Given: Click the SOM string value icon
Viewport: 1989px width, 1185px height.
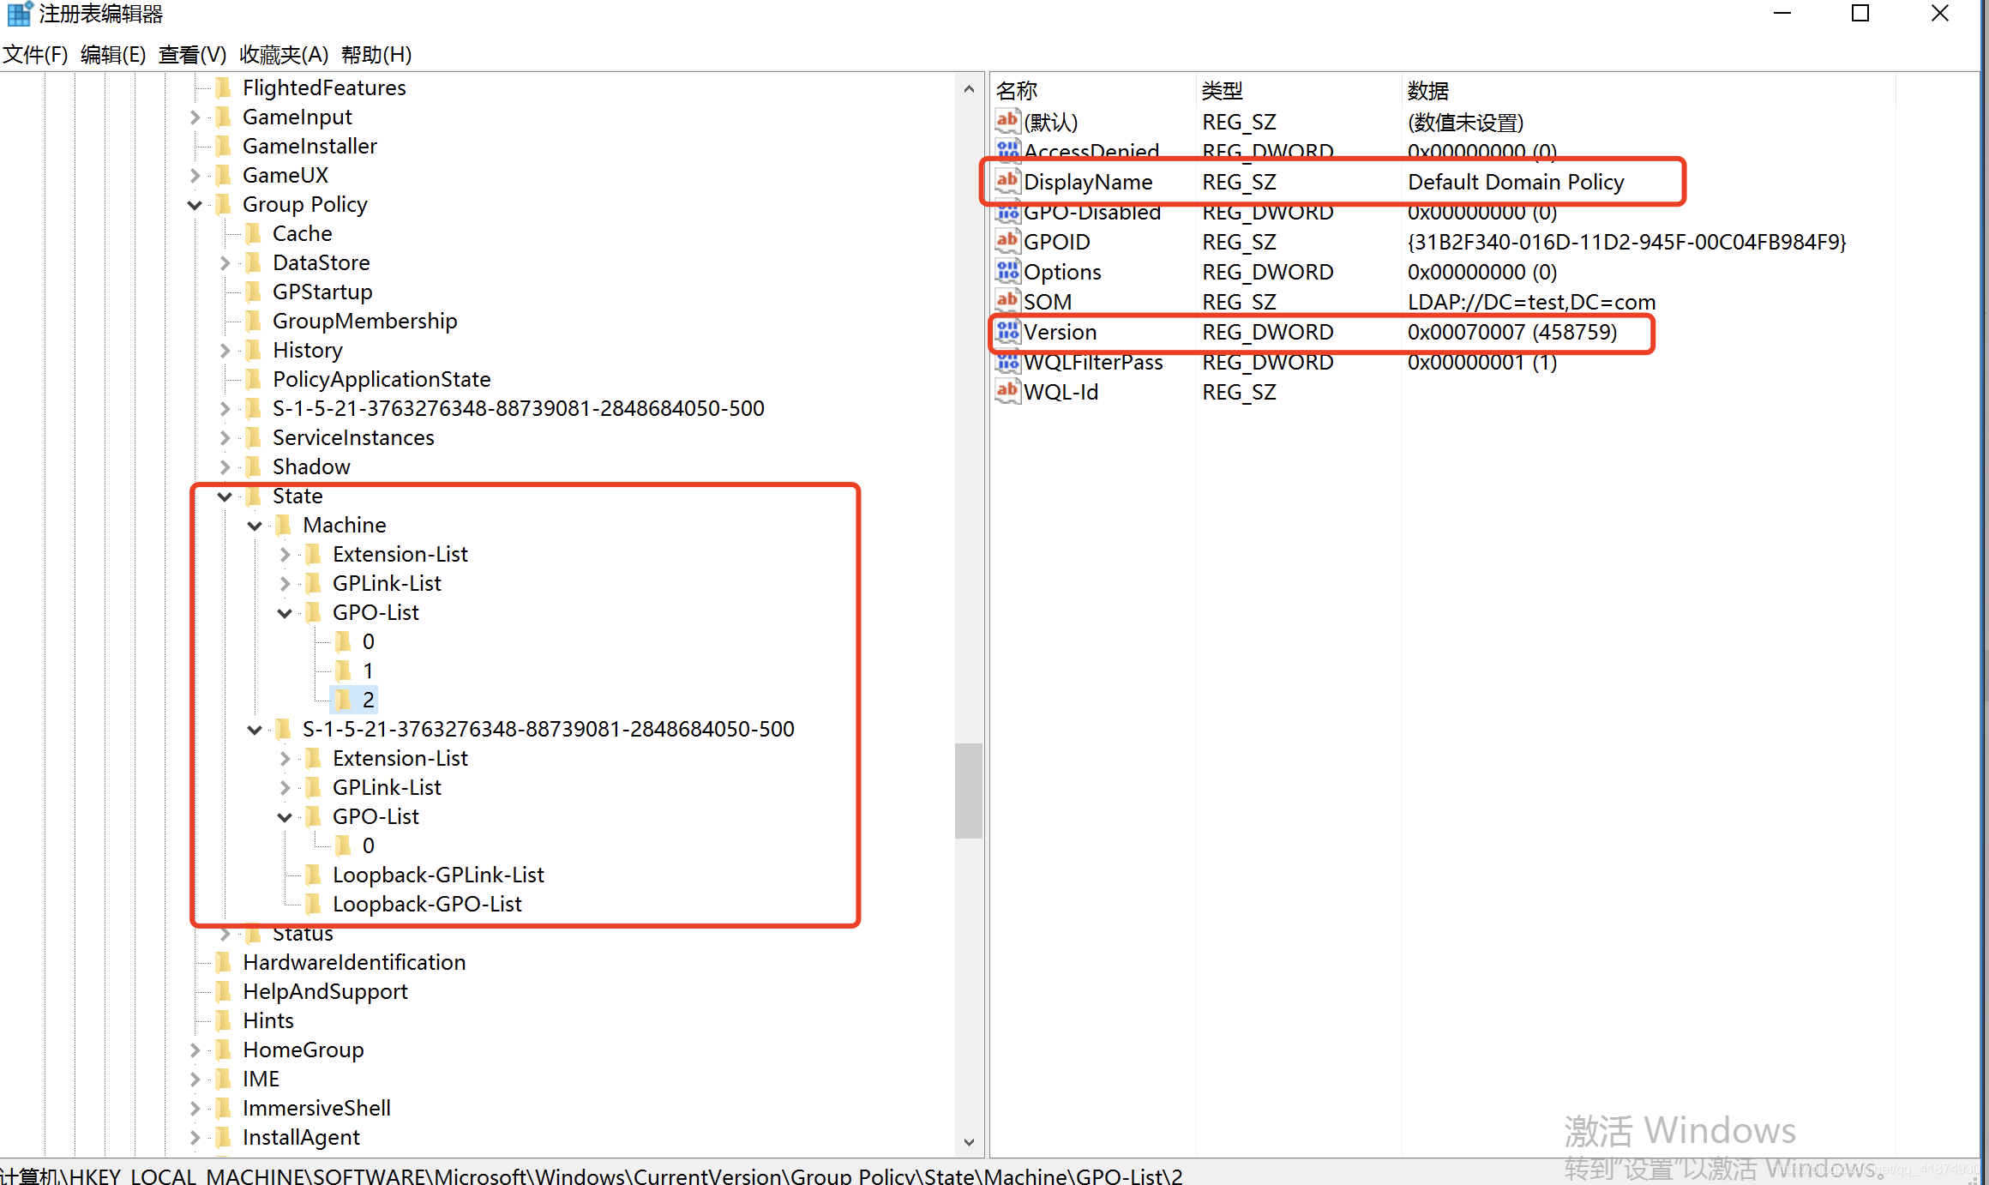Looking at the screenshot, I should pos(1007,301).
